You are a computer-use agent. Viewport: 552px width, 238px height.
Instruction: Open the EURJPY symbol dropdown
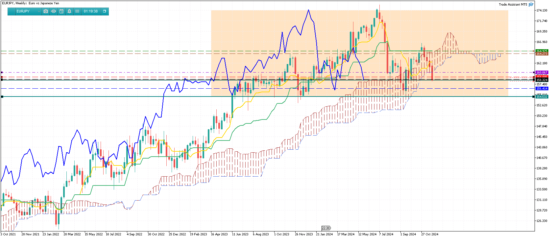(x=28, y=11)
